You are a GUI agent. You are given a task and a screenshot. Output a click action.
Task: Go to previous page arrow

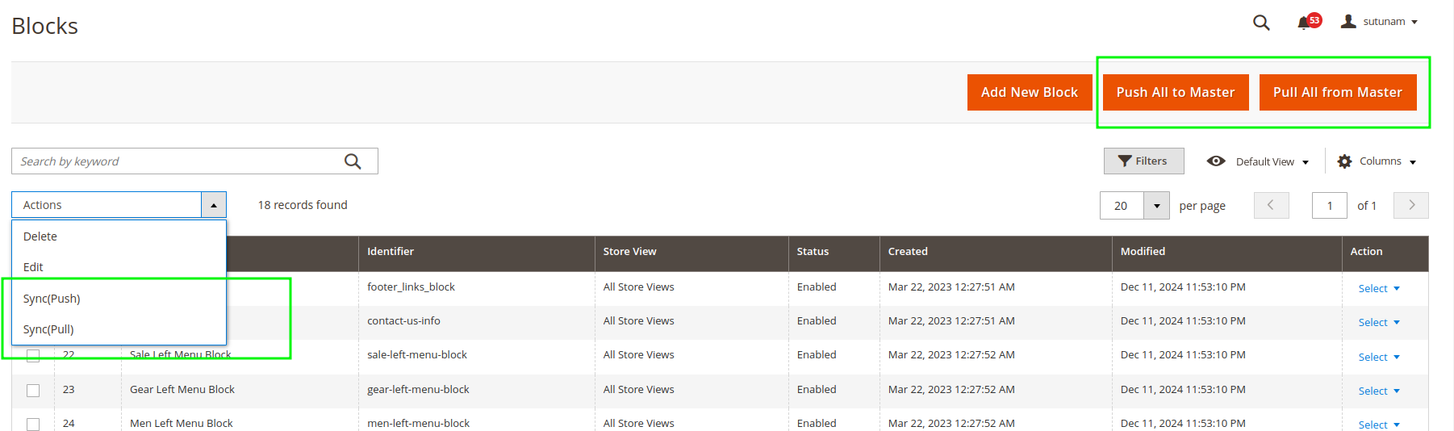[x=1271, y=205]
